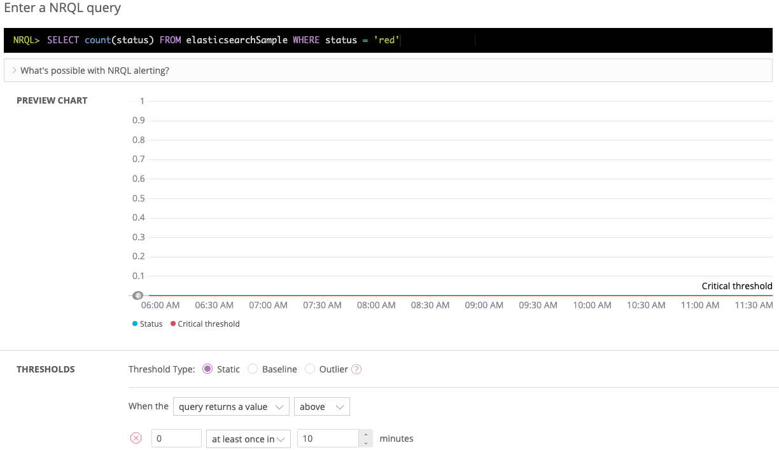This screenshot has width=779, height=450.
Task: Open the "at least once in" dropdown
Action: click(x=248, y=439)
